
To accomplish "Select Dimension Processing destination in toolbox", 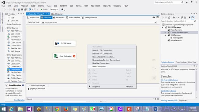I will (x=14, y=67).
